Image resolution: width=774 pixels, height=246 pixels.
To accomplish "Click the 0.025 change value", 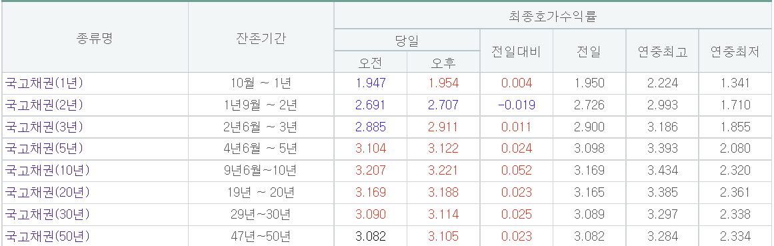I will coord(516,215).
